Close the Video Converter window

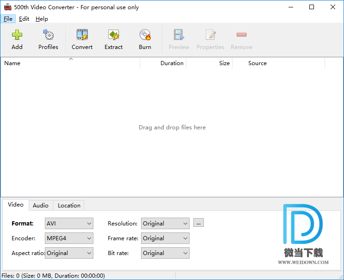[333, 7]
